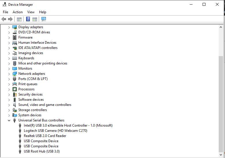
Task: Expand the Sound, video and game controllers
Action: (9, 105)
